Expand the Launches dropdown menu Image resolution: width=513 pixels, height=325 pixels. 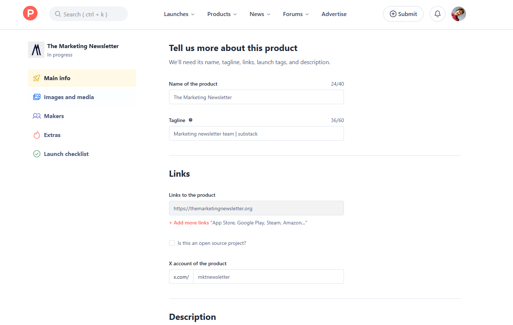pyautogui.click(x=179, y=14)
